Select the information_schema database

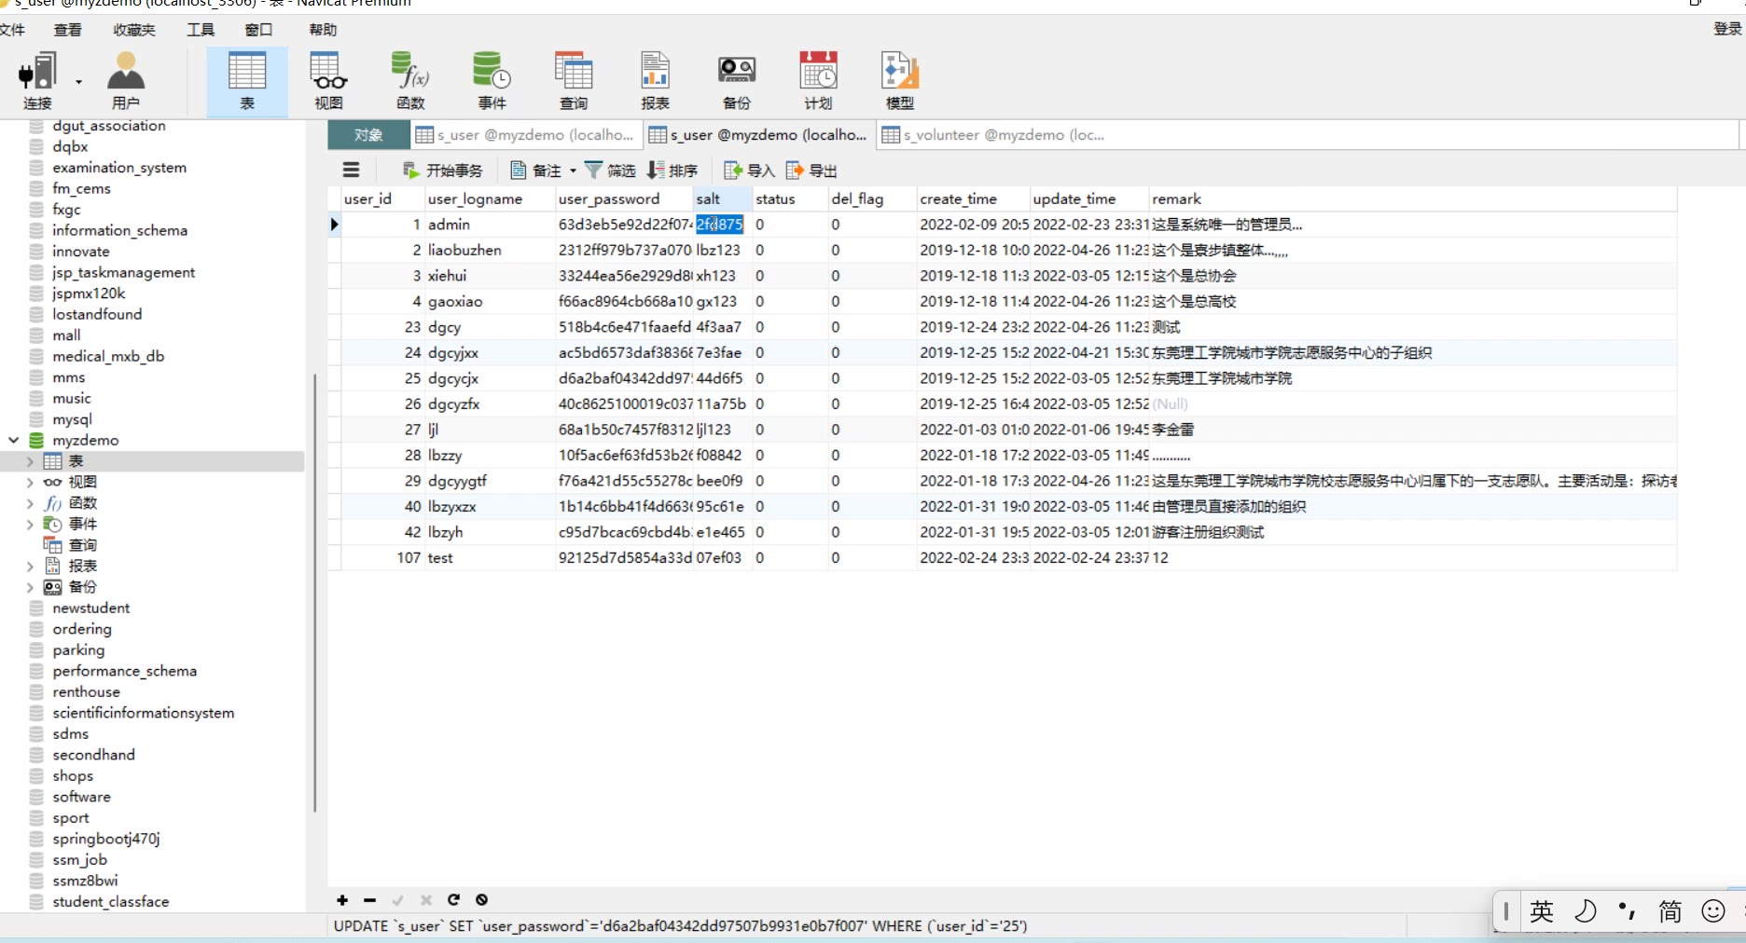119,230
